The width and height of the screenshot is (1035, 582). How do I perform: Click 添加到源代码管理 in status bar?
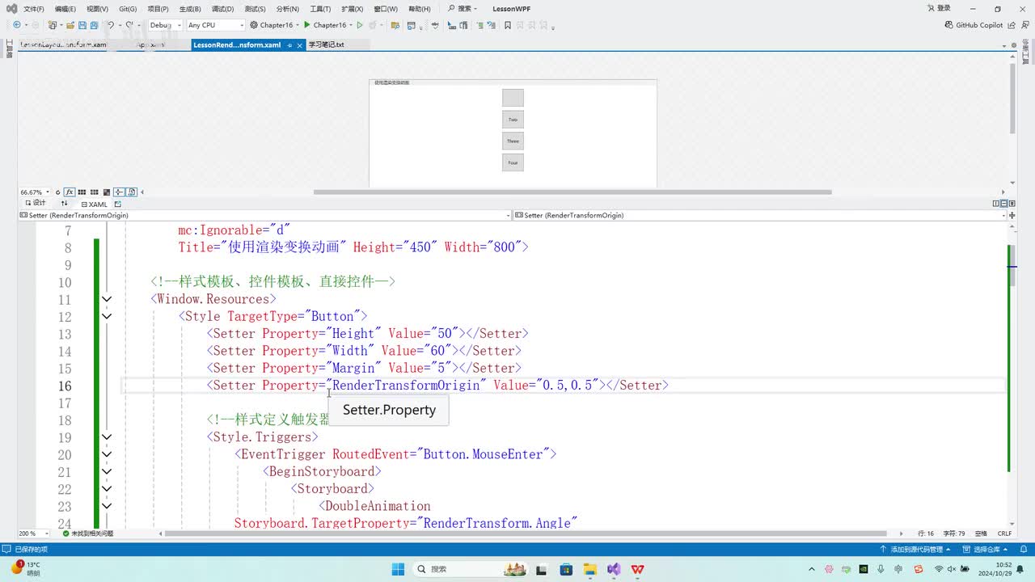pyautogui.click(x=916, y=549)
